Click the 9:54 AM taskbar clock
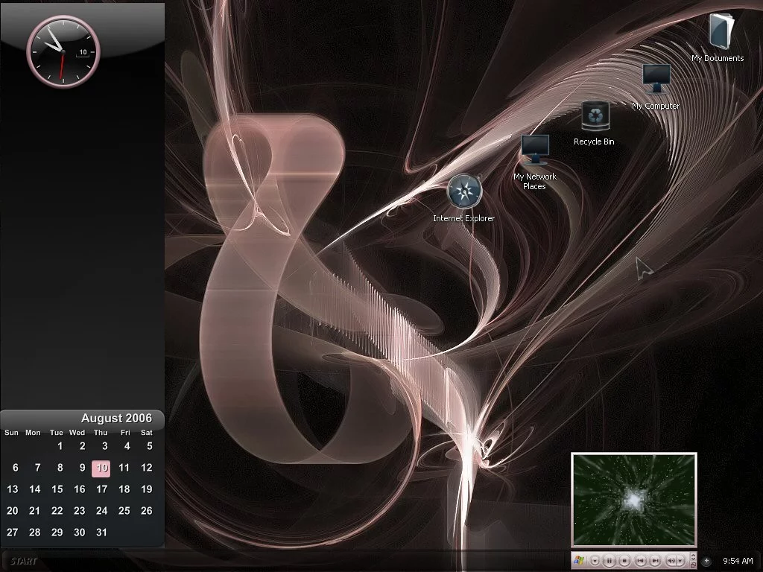This screenshot has width=763, height=572. 738,561
